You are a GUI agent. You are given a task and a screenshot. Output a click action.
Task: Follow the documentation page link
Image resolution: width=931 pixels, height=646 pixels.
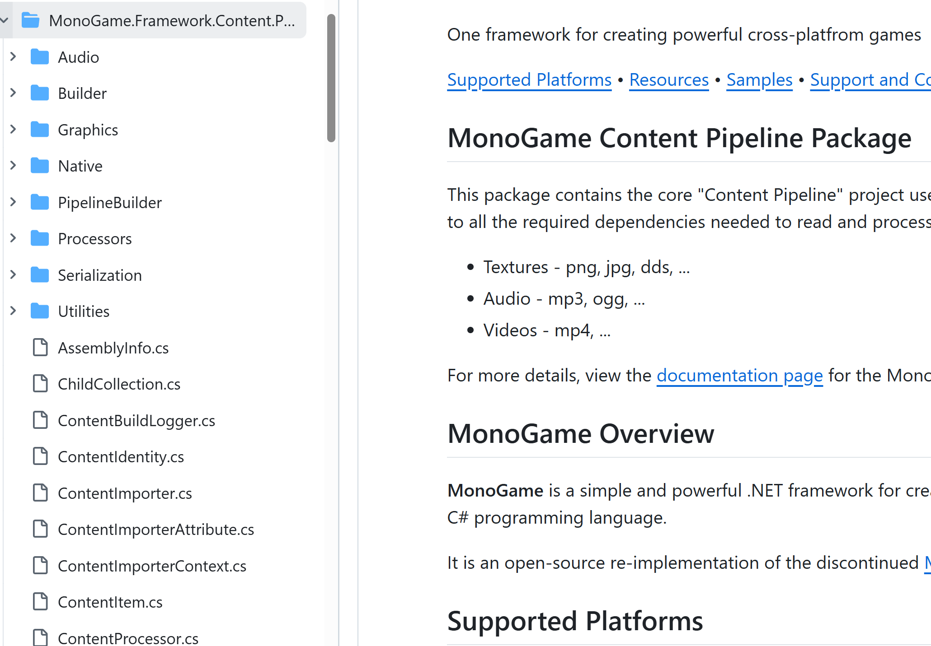pyautogui.click(x=739, y=376)
